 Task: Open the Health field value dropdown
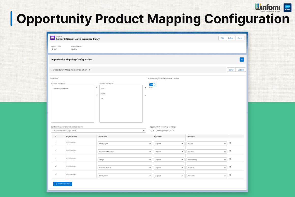point(206,144)
